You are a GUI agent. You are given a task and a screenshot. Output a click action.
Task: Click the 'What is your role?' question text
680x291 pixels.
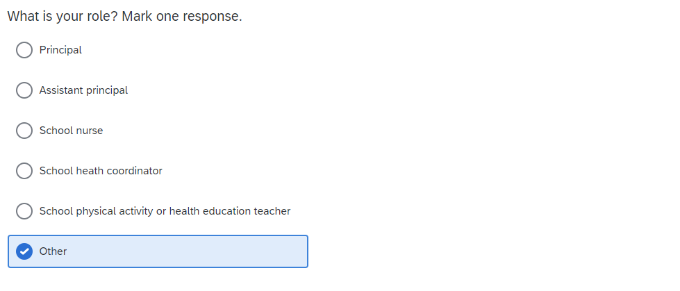(63, 16)
